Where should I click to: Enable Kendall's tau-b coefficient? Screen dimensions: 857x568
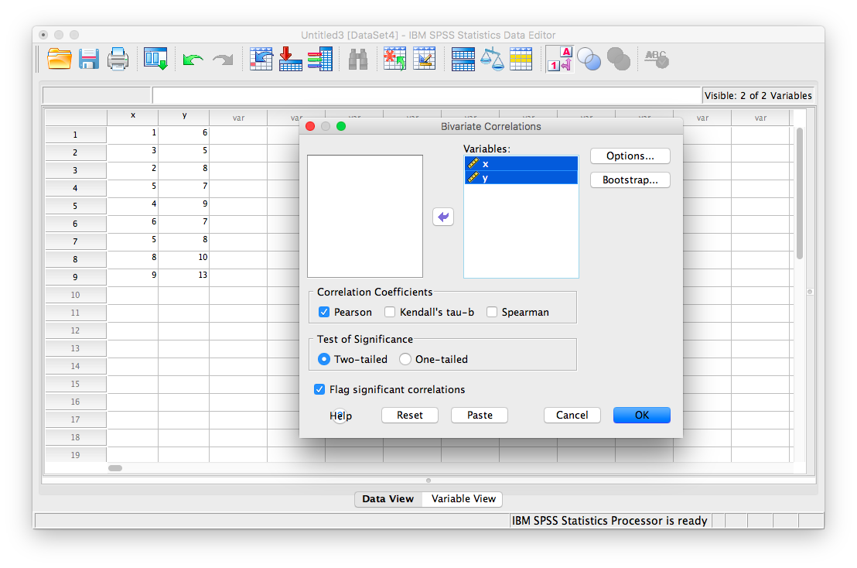coord(390,312)
